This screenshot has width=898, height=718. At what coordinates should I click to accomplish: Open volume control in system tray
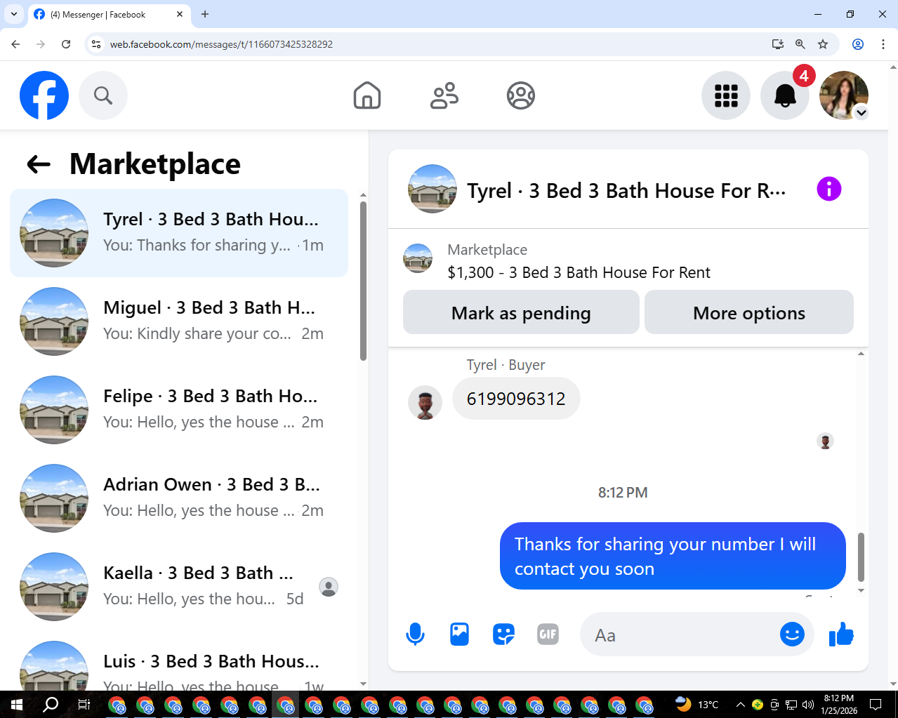[808, 705]
